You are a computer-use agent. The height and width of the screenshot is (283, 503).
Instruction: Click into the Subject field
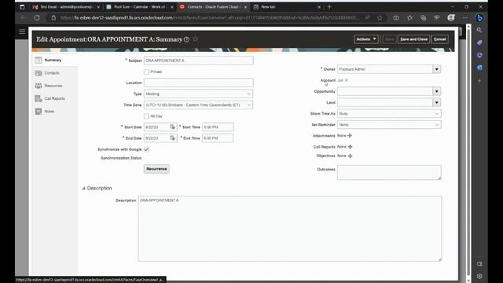[x=198, y=61]
